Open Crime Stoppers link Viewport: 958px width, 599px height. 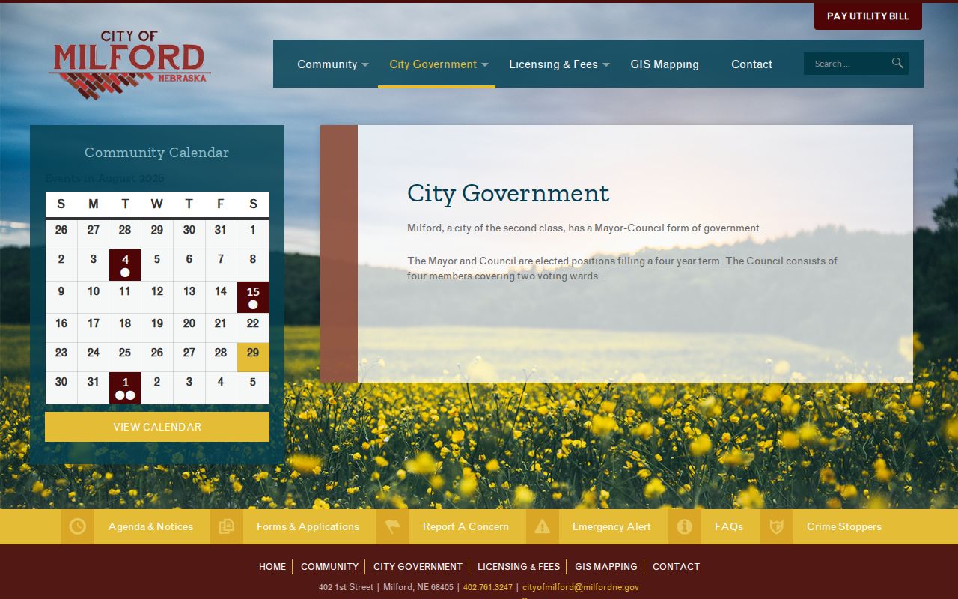[844, 526]
